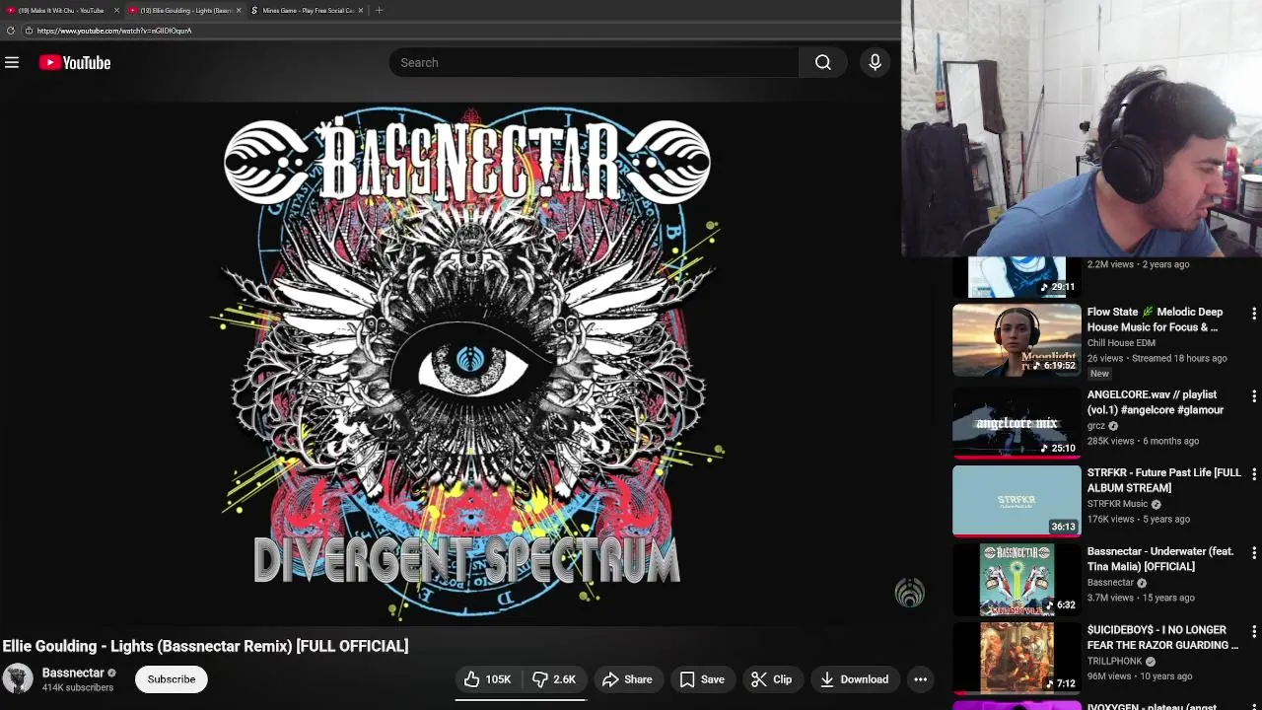Create a Clip of the video
The height and width of the screenshot is (710, 1262).
point(772,679)
